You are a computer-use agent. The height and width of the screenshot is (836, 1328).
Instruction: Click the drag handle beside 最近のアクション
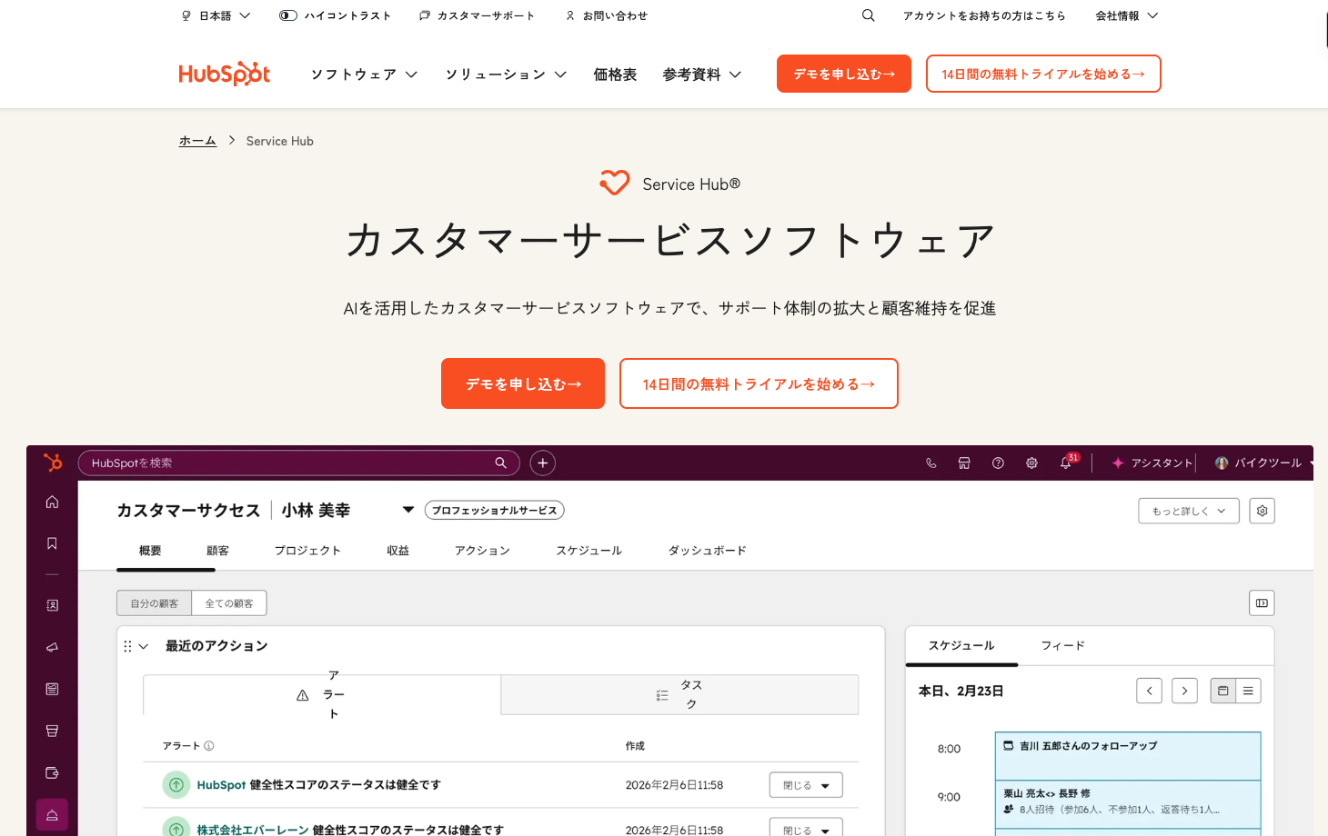click(127, 646)
